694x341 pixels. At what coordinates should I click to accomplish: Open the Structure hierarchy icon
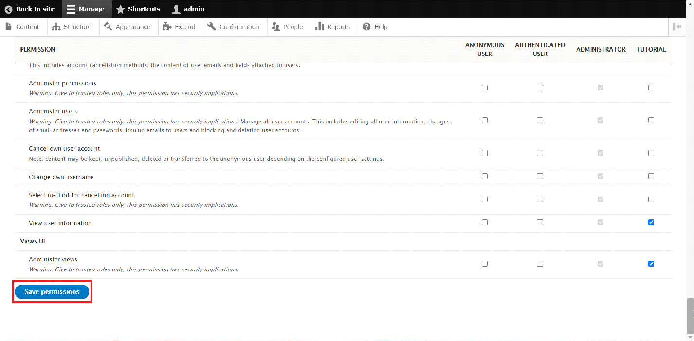coord(56,27)
